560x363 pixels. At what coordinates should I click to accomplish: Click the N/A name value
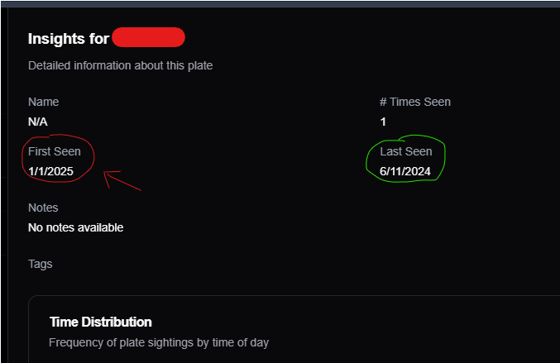point(37,122)
